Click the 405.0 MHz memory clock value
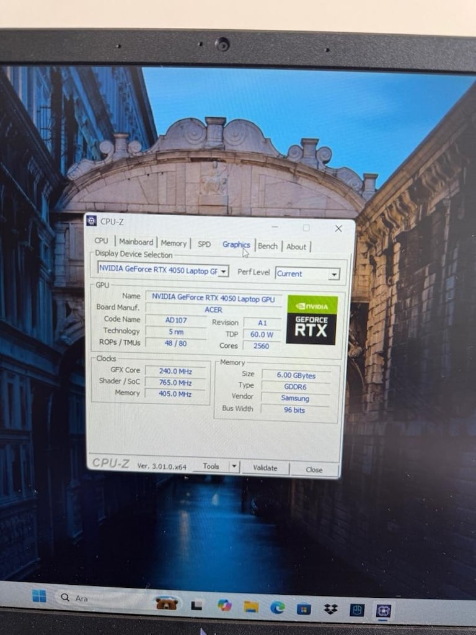Image resolution: width=476 pixels, height=635 pixels. (175, 394)
